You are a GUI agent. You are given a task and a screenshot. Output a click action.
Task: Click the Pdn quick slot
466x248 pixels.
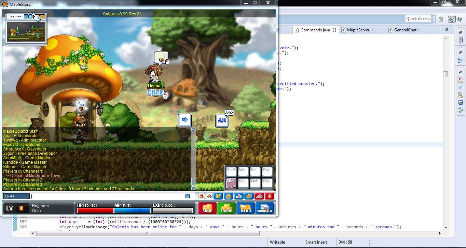click(x=266, y=183)
